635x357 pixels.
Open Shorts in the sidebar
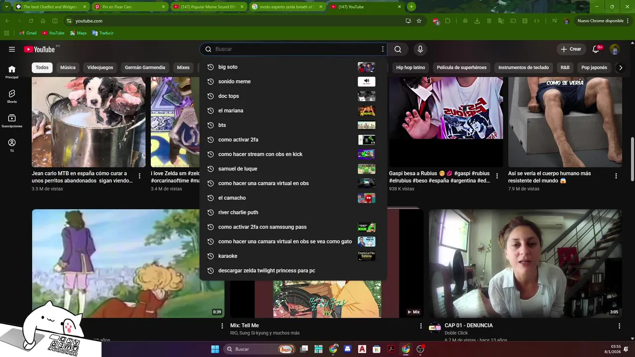click(x=12, y=96)
